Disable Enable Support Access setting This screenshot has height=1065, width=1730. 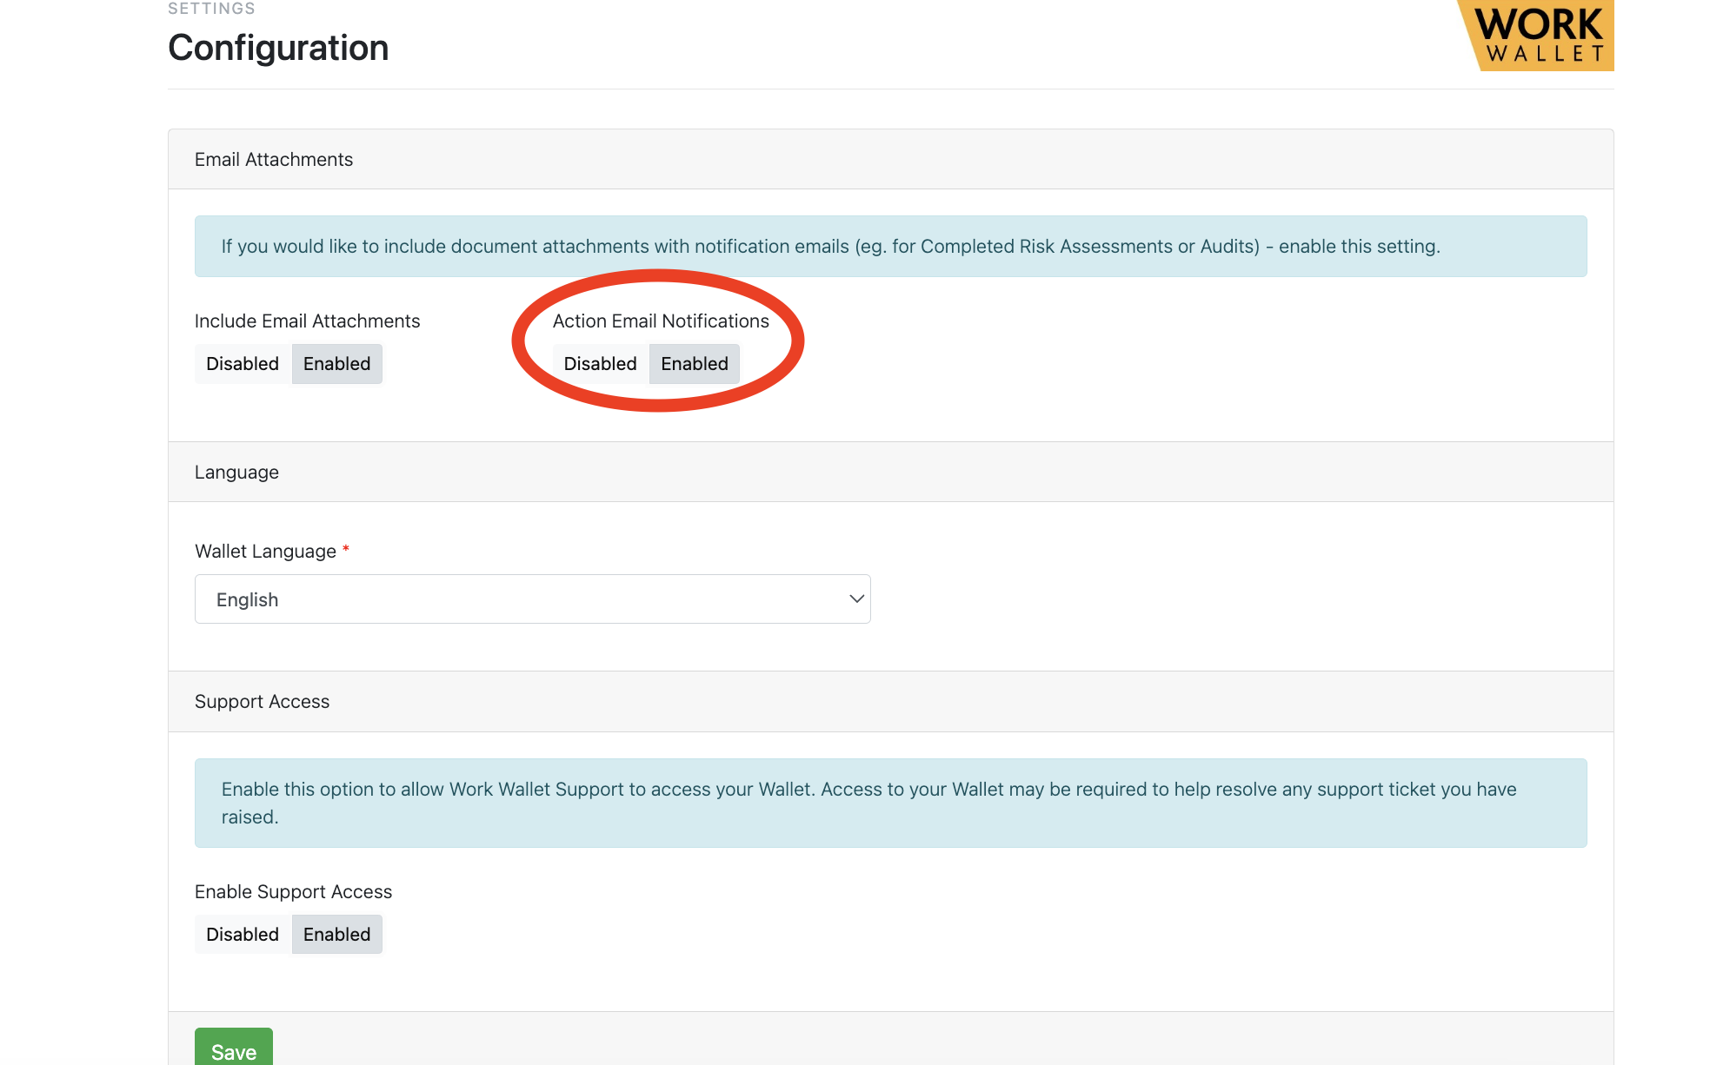pyautogui.click(x=243, y=935)
